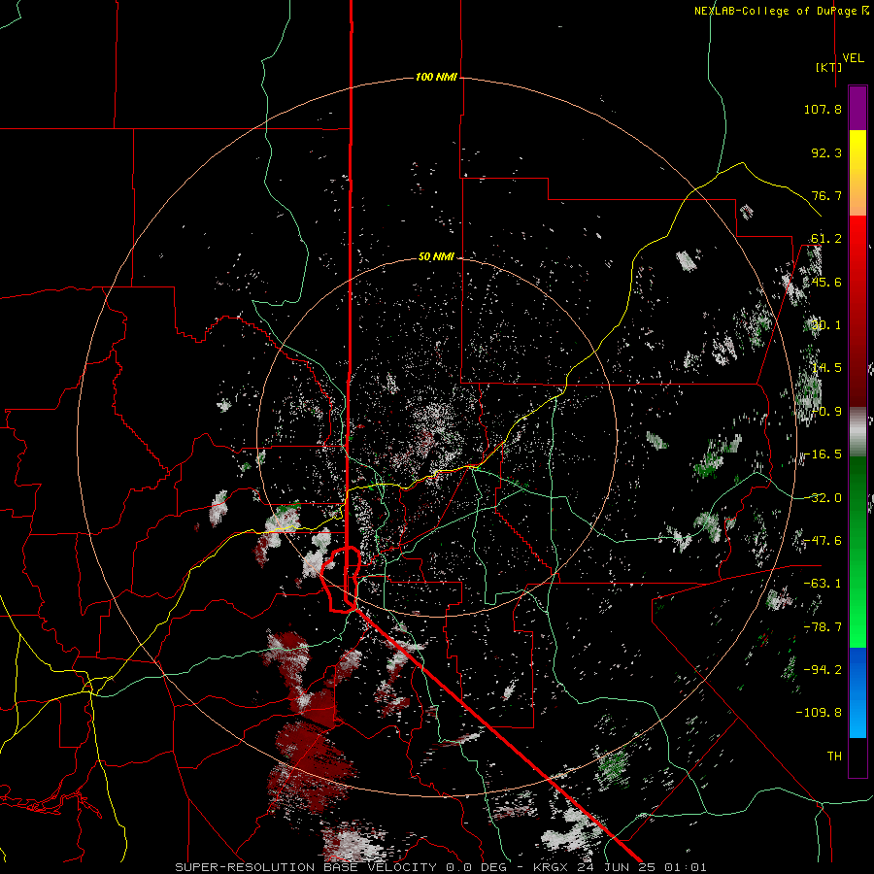Image resolution: width=874 pixels, height=874 pixels.
Task: Select the 45.6 scale value
Action: [x=826, y=282]
